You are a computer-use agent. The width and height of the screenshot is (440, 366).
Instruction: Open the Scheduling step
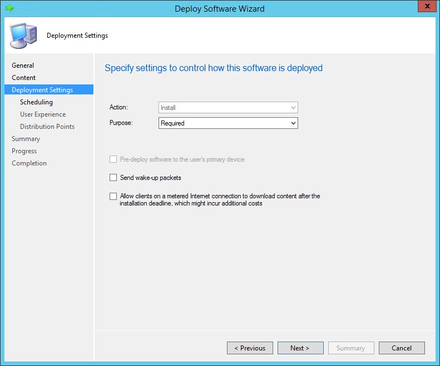click(x=36, y=102)
